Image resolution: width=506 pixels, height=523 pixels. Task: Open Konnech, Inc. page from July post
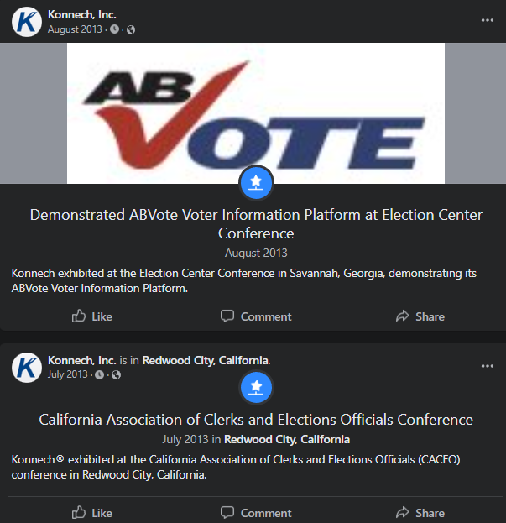click(82, 360)
